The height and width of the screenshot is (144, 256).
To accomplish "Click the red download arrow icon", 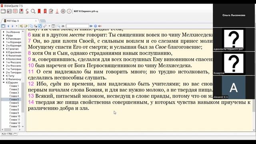I will point(57,11).
